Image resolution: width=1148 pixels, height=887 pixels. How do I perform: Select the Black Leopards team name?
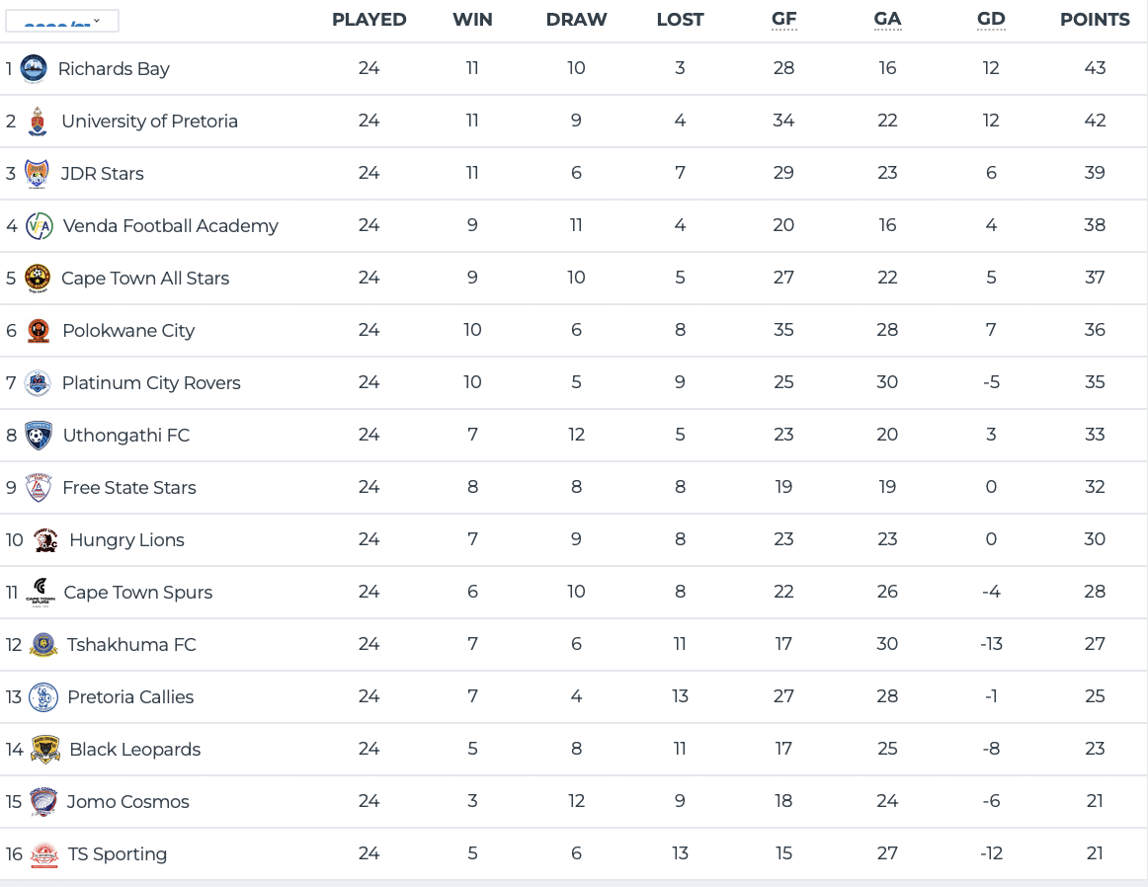point(134,750)
